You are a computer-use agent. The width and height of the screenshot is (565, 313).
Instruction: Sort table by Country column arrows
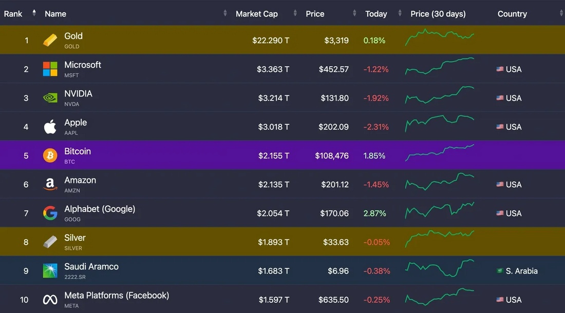click(561, 13)
